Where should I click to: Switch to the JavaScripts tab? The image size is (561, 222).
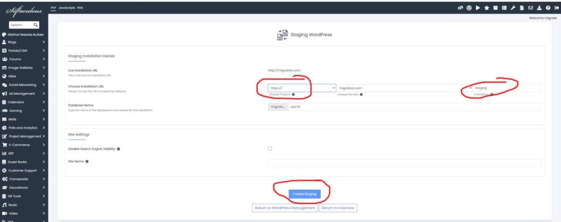67,8
